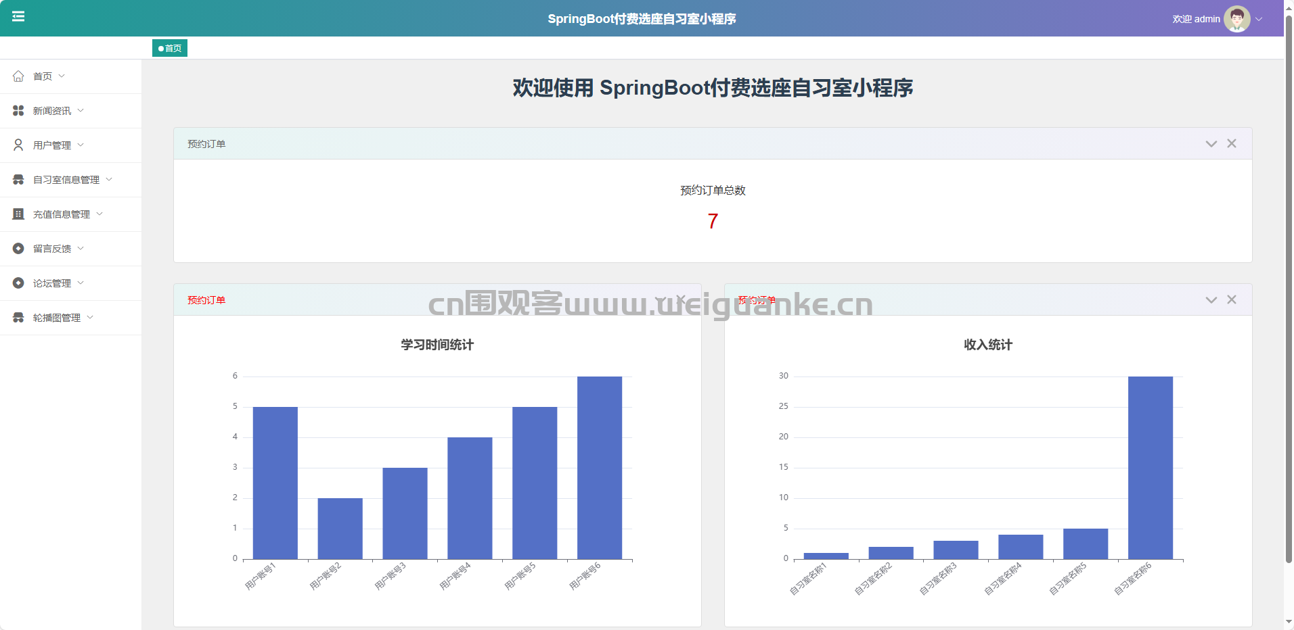Open the admin user dropdown arrow
Viewport: 1294px width, 630px height.
click(1259, 19)
